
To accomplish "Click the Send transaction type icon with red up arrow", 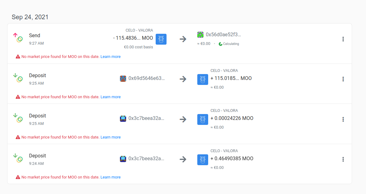I will coord(18,37).
